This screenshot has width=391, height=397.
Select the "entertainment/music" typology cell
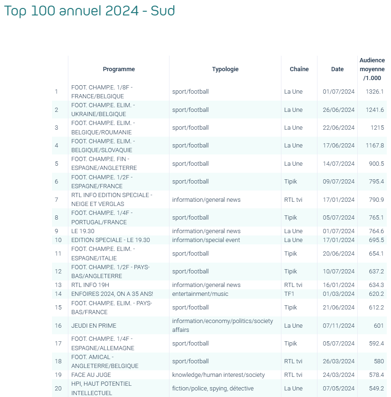[x=201, y=294]
